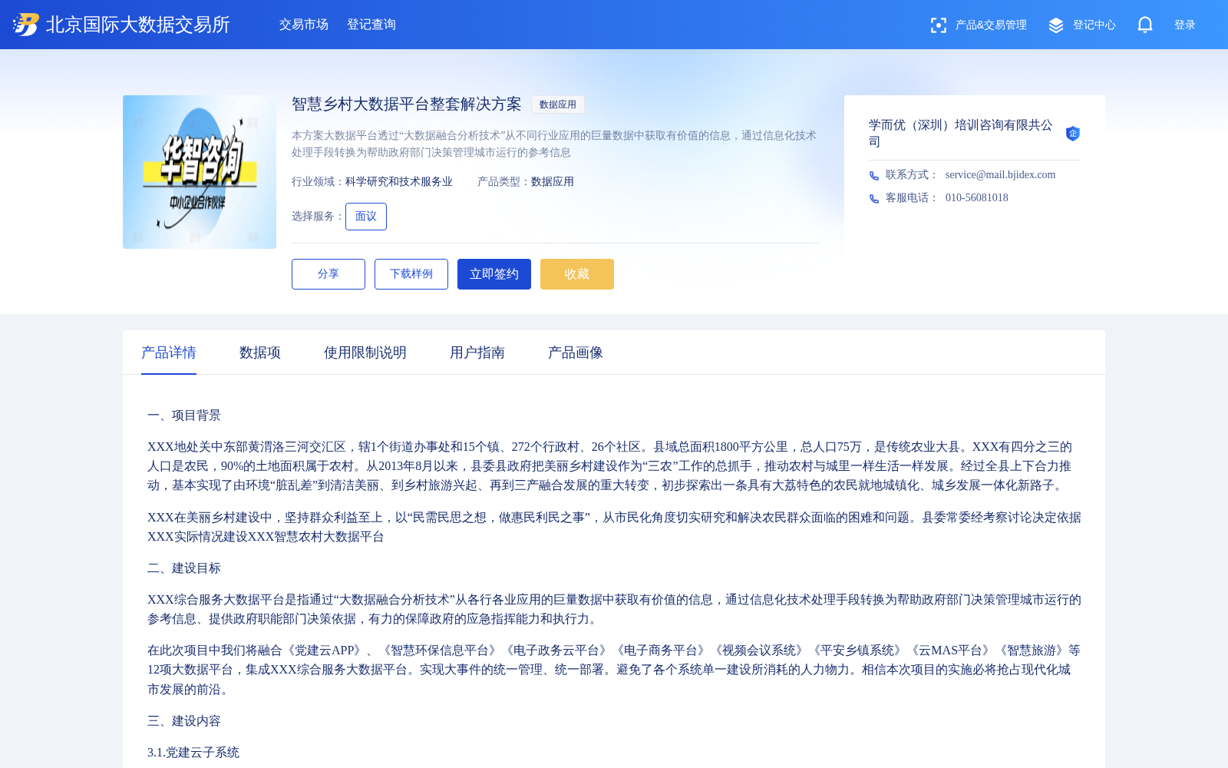Click the heading 二、建设目标
The image size is (1228, 768).
184,568
